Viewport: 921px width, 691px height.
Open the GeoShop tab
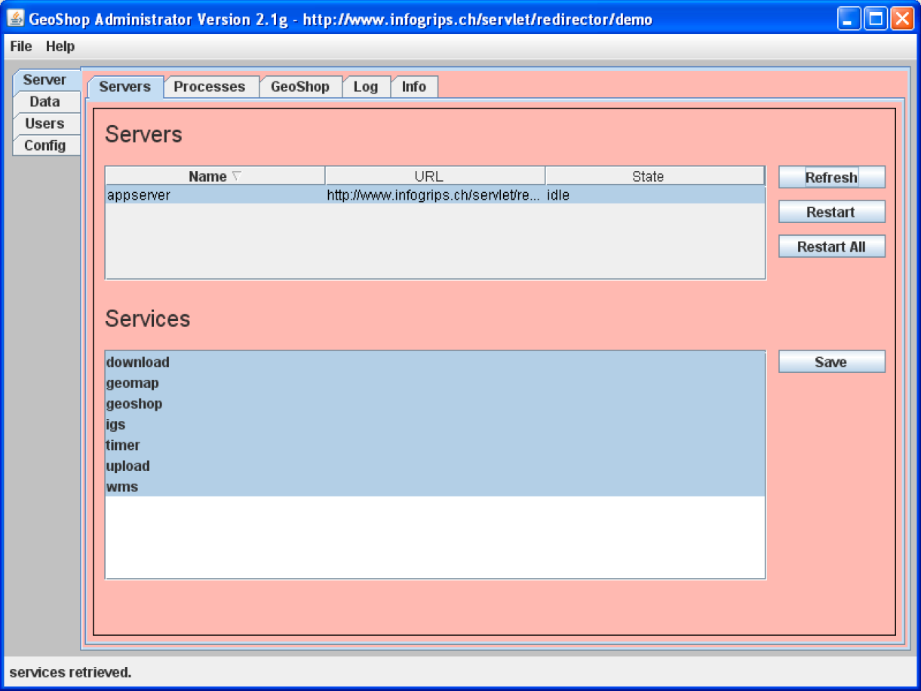click(300, 87)
